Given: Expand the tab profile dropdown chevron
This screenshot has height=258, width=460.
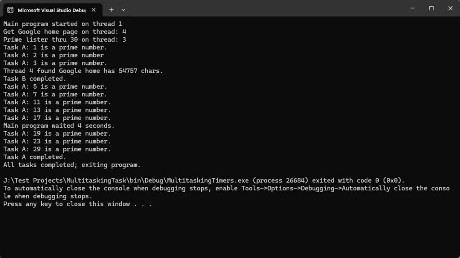Looking at the screenshot, I should click(124, 9).
